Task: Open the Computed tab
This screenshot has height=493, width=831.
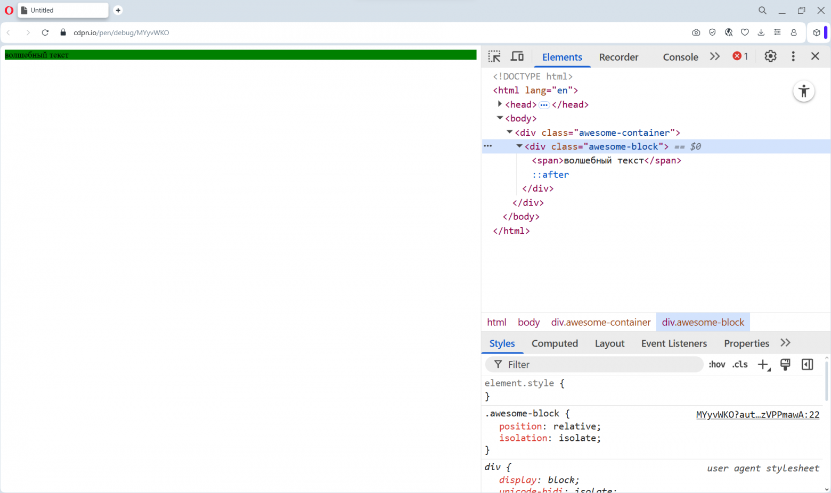Action: [x=555, y=343]
